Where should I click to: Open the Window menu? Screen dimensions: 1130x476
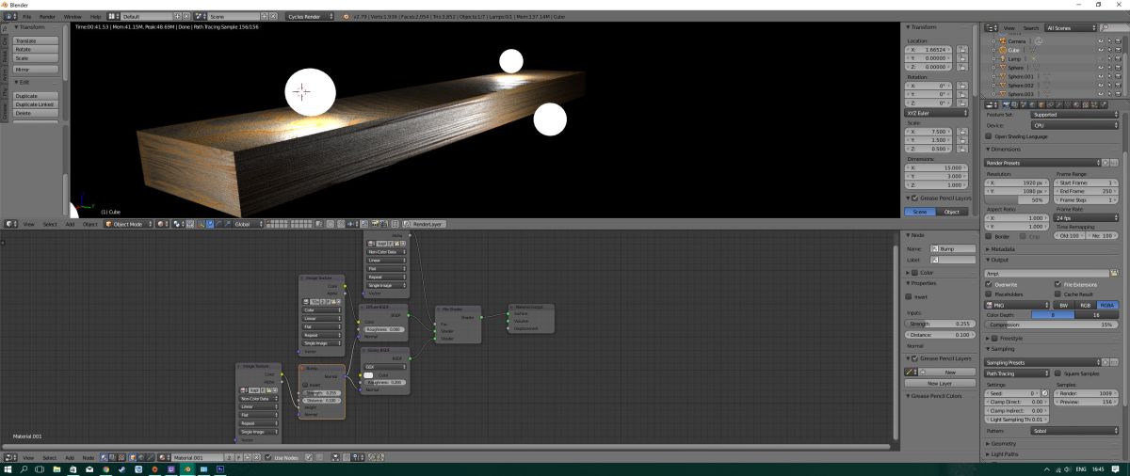click(x=73, y=17)
